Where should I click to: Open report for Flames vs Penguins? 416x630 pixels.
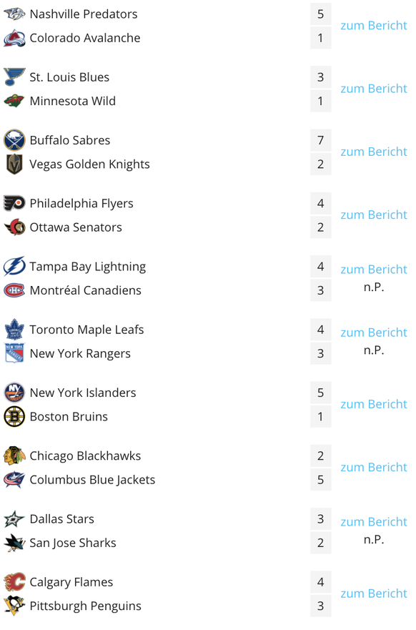tap(373, 594)
